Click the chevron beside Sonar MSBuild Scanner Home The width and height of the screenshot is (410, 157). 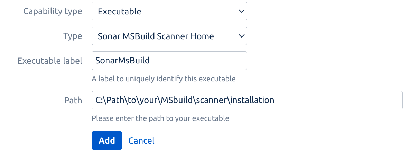coord(242,36)
